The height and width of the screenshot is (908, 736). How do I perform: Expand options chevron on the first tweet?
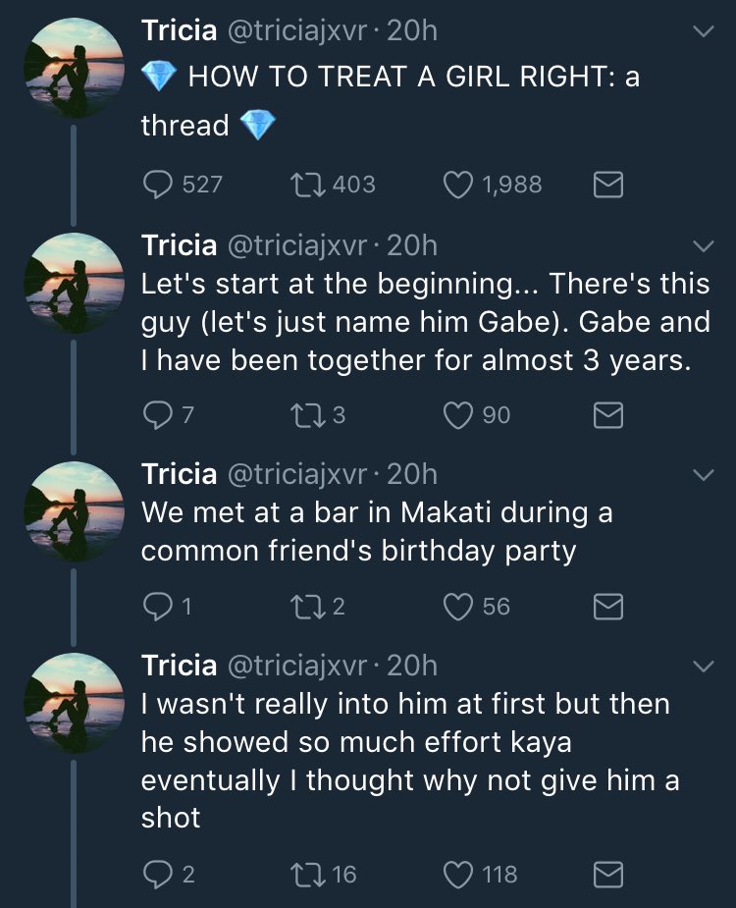(704, 30)
